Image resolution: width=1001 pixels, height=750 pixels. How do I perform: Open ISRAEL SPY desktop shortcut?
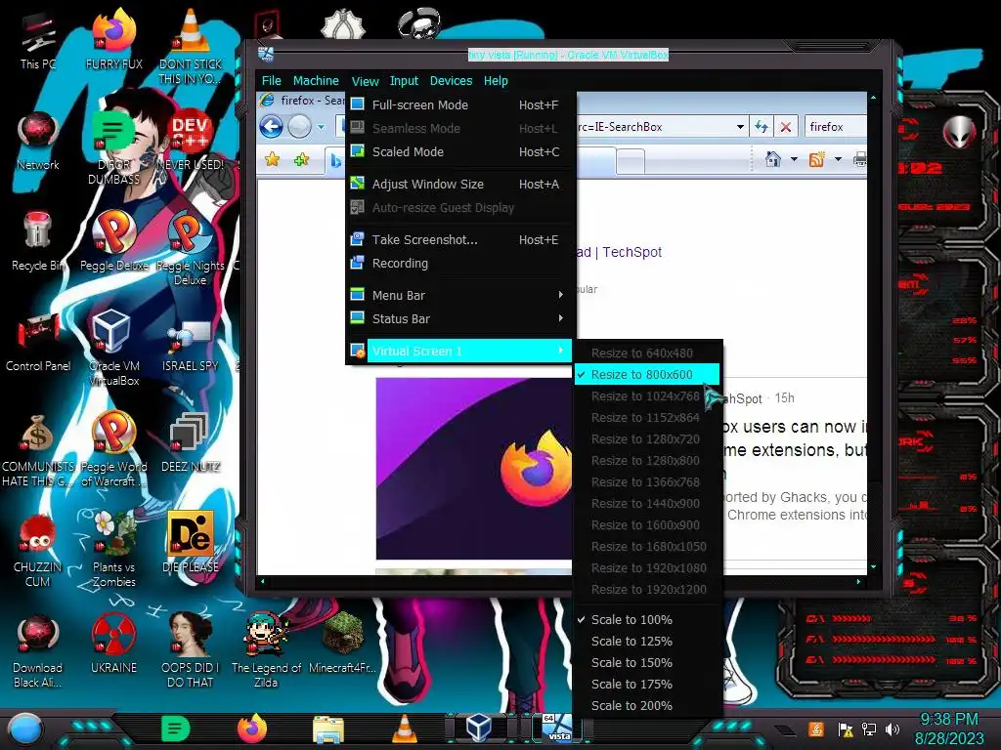click(x=191, y=345)
